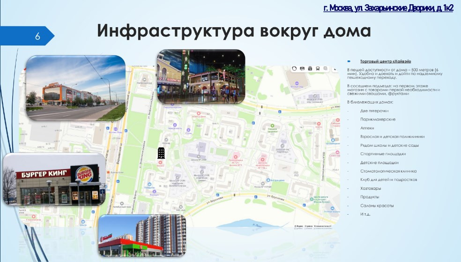461x262 pixels.
Task: Select the Центр досуга и культуры marker
Action: point(312,199)
